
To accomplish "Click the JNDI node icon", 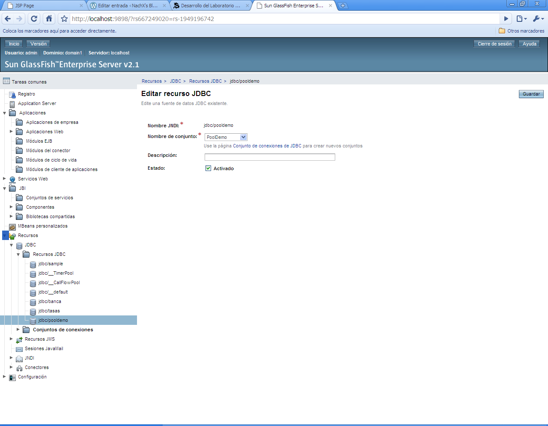I will [19, 359].
